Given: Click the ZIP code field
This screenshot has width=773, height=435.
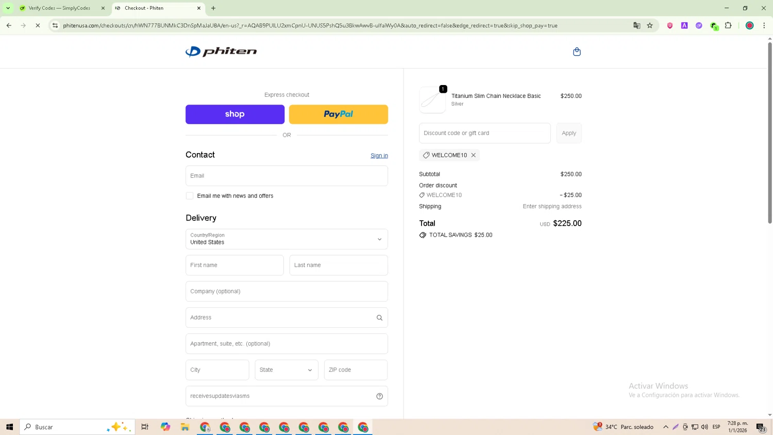Looking at the screenshot, I should pos(356,370).
